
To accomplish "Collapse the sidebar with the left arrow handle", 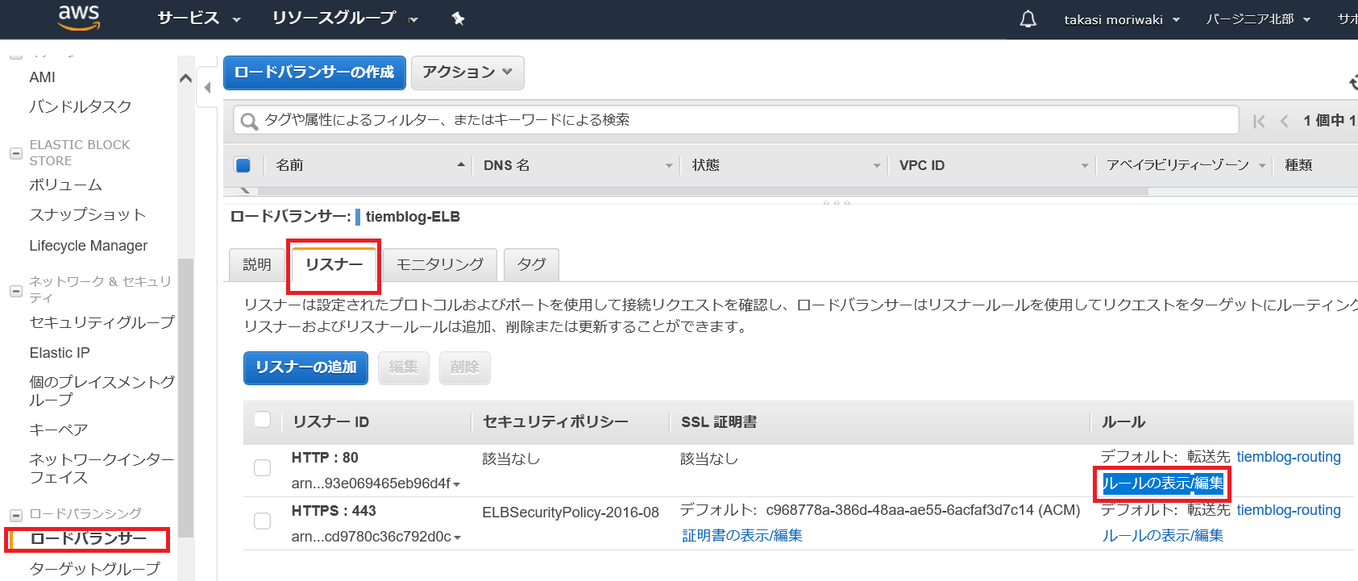I will [207, 87].
